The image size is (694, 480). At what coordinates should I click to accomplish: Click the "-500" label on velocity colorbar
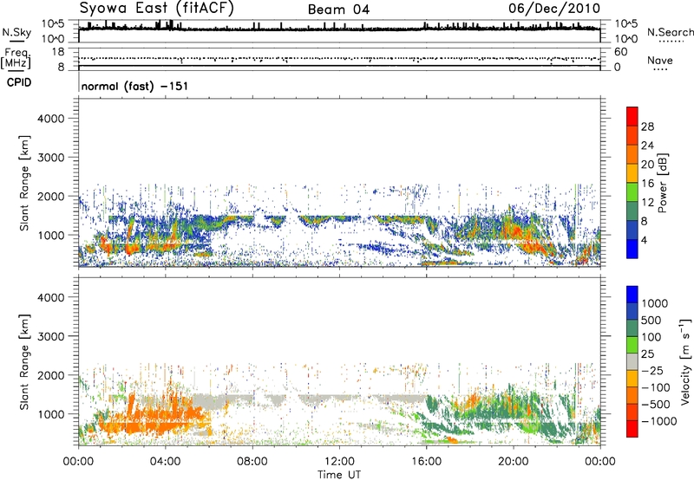656,404
